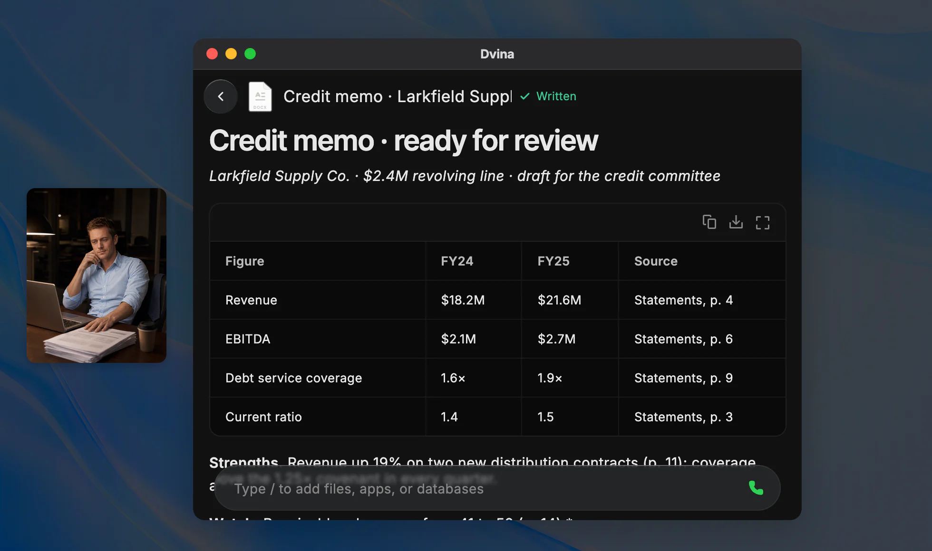Download the table using the download icon

(x=736, y=222)
